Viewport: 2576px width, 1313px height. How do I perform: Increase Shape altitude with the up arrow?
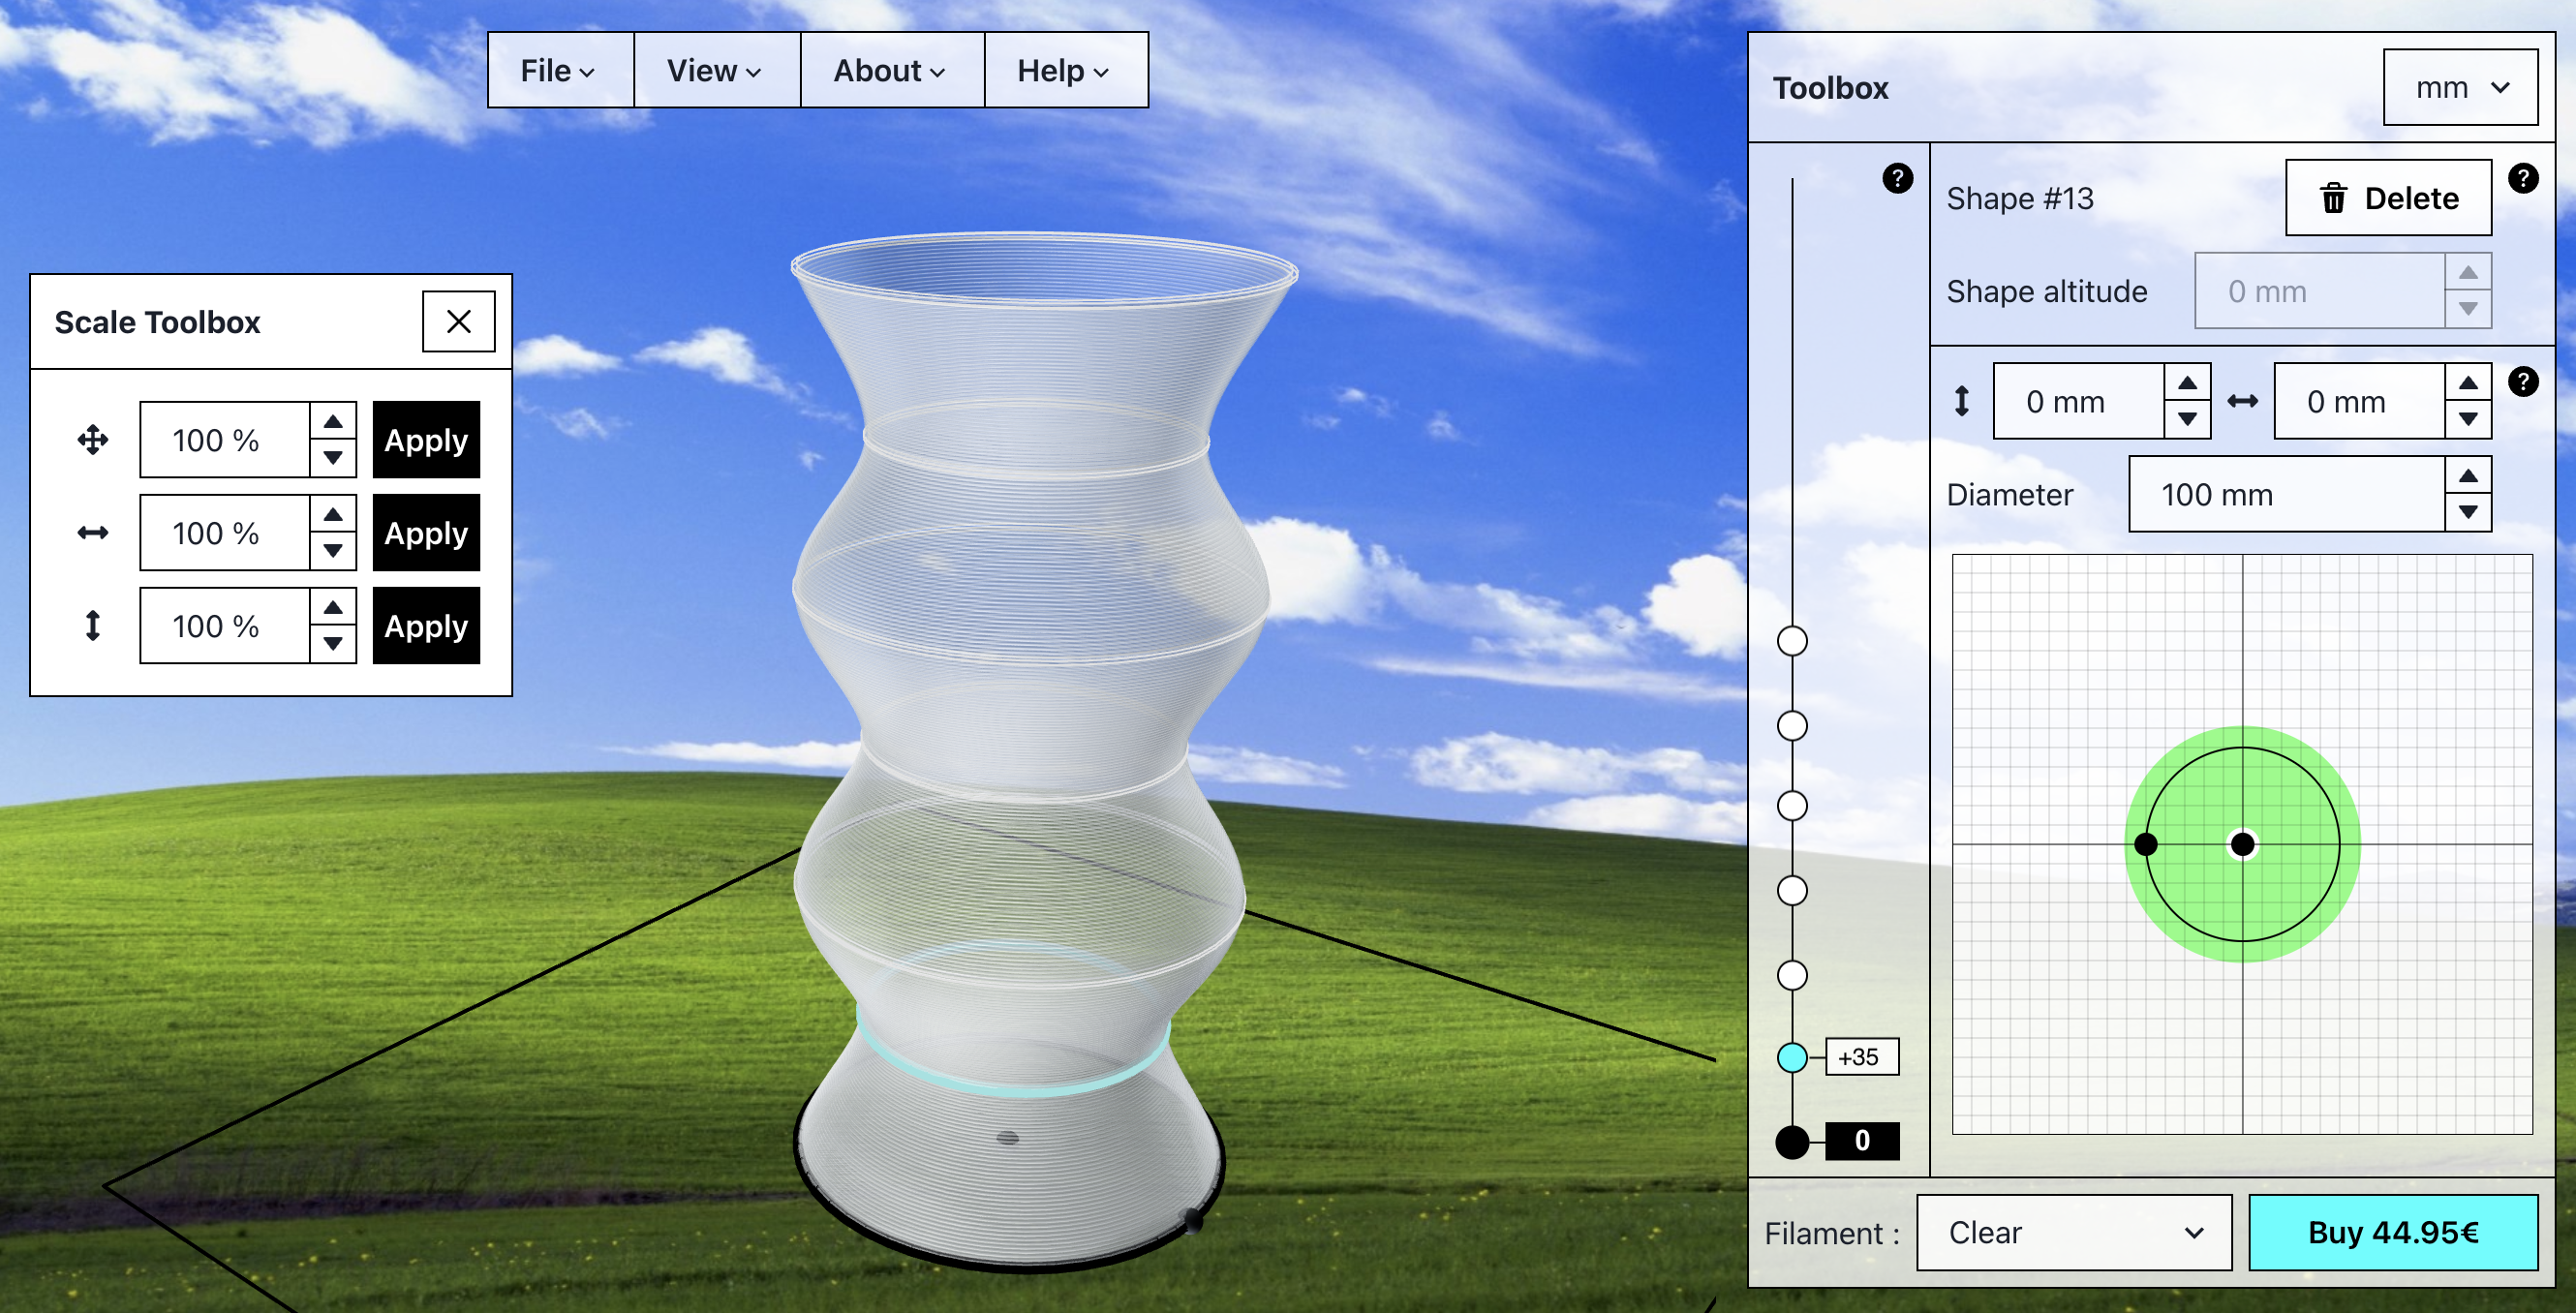point(2468,273)
